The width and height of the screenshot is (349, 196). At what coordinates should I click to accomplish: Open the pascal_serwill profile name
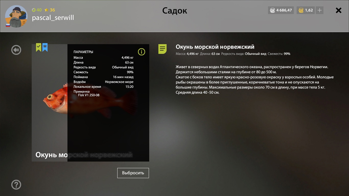(53, 18)
